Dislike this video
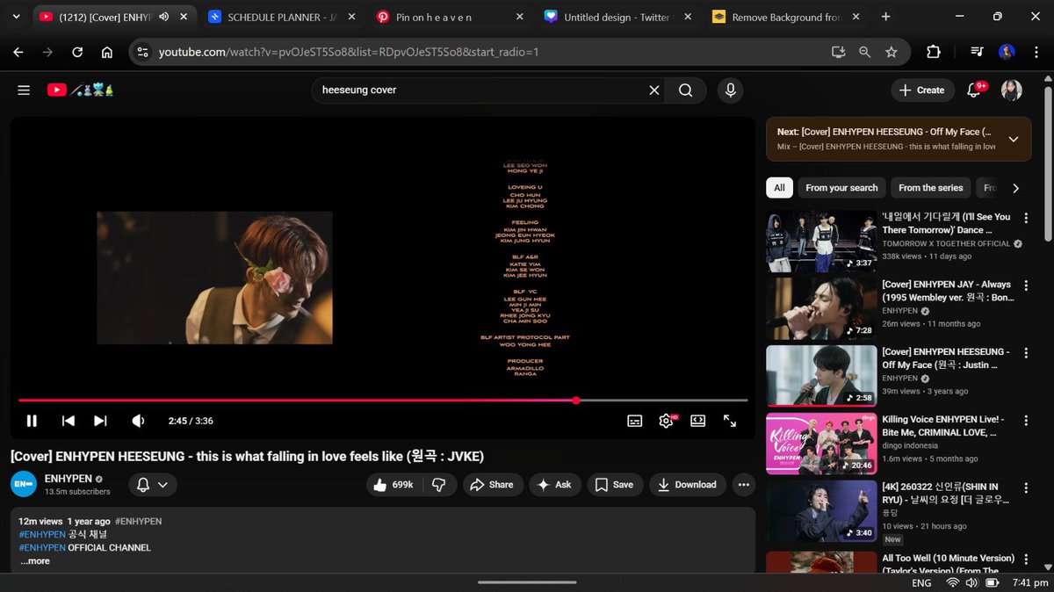This screenshot has width=1054, height=592. click(440, 485)
